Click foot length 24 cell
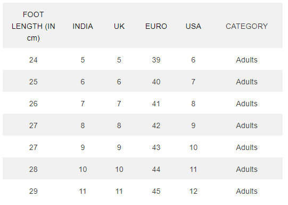Screen dimensions: 288x205 coord(33,60)
